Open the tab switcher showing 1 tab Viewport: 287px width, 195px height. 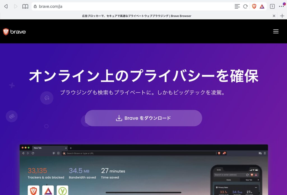pyautogui.click(x=272, y=6)
